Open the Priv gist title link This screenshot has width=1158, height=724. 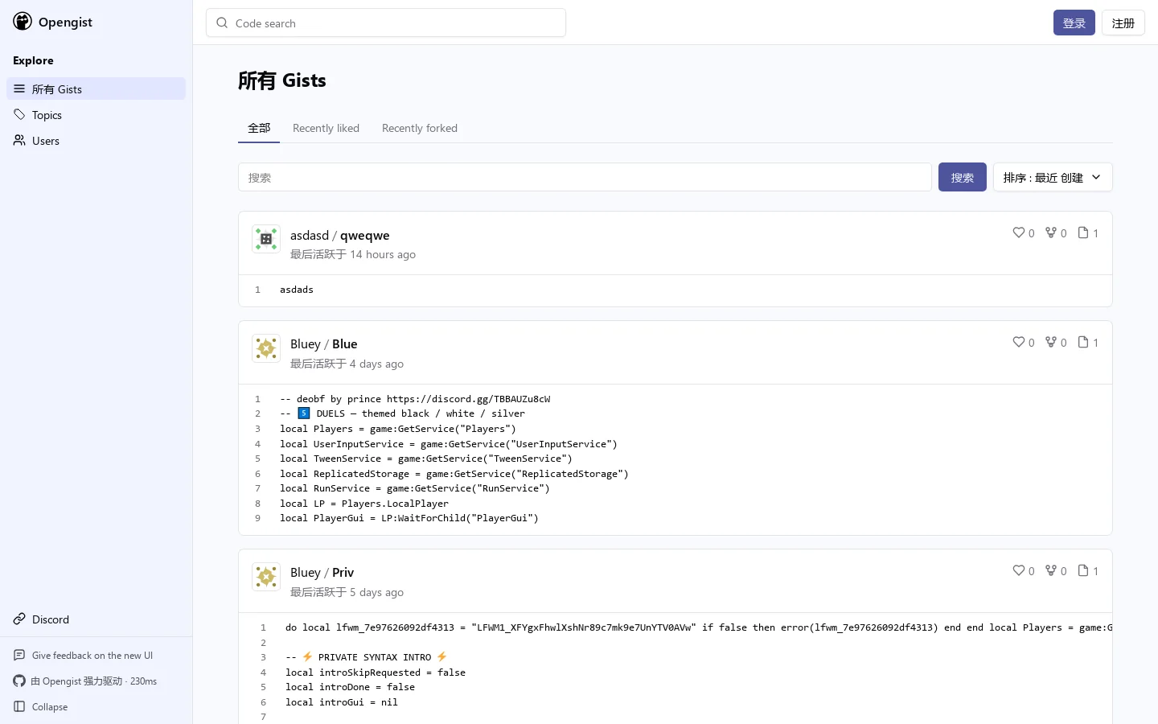point(343,573)
